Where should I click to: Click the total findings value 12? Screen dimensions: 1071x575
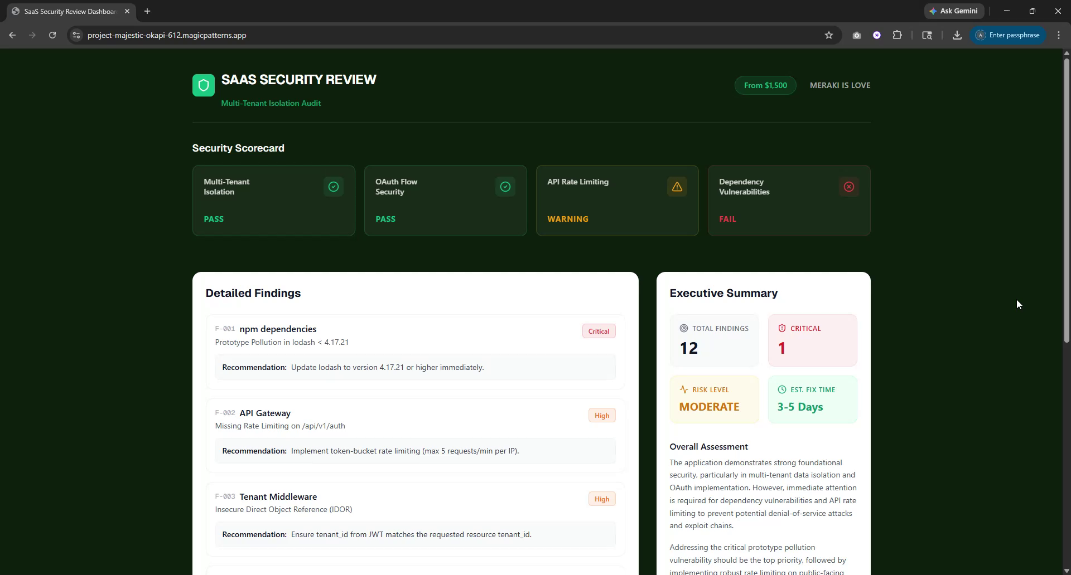click(689, 348)
